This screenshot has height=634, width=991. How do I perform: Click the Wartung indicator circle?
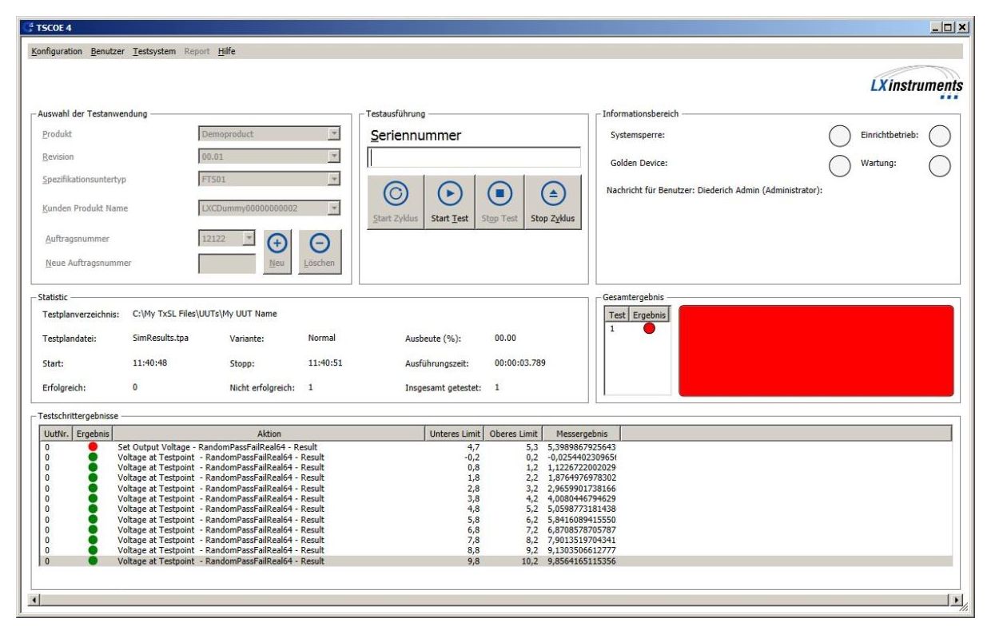pos(940,164)
